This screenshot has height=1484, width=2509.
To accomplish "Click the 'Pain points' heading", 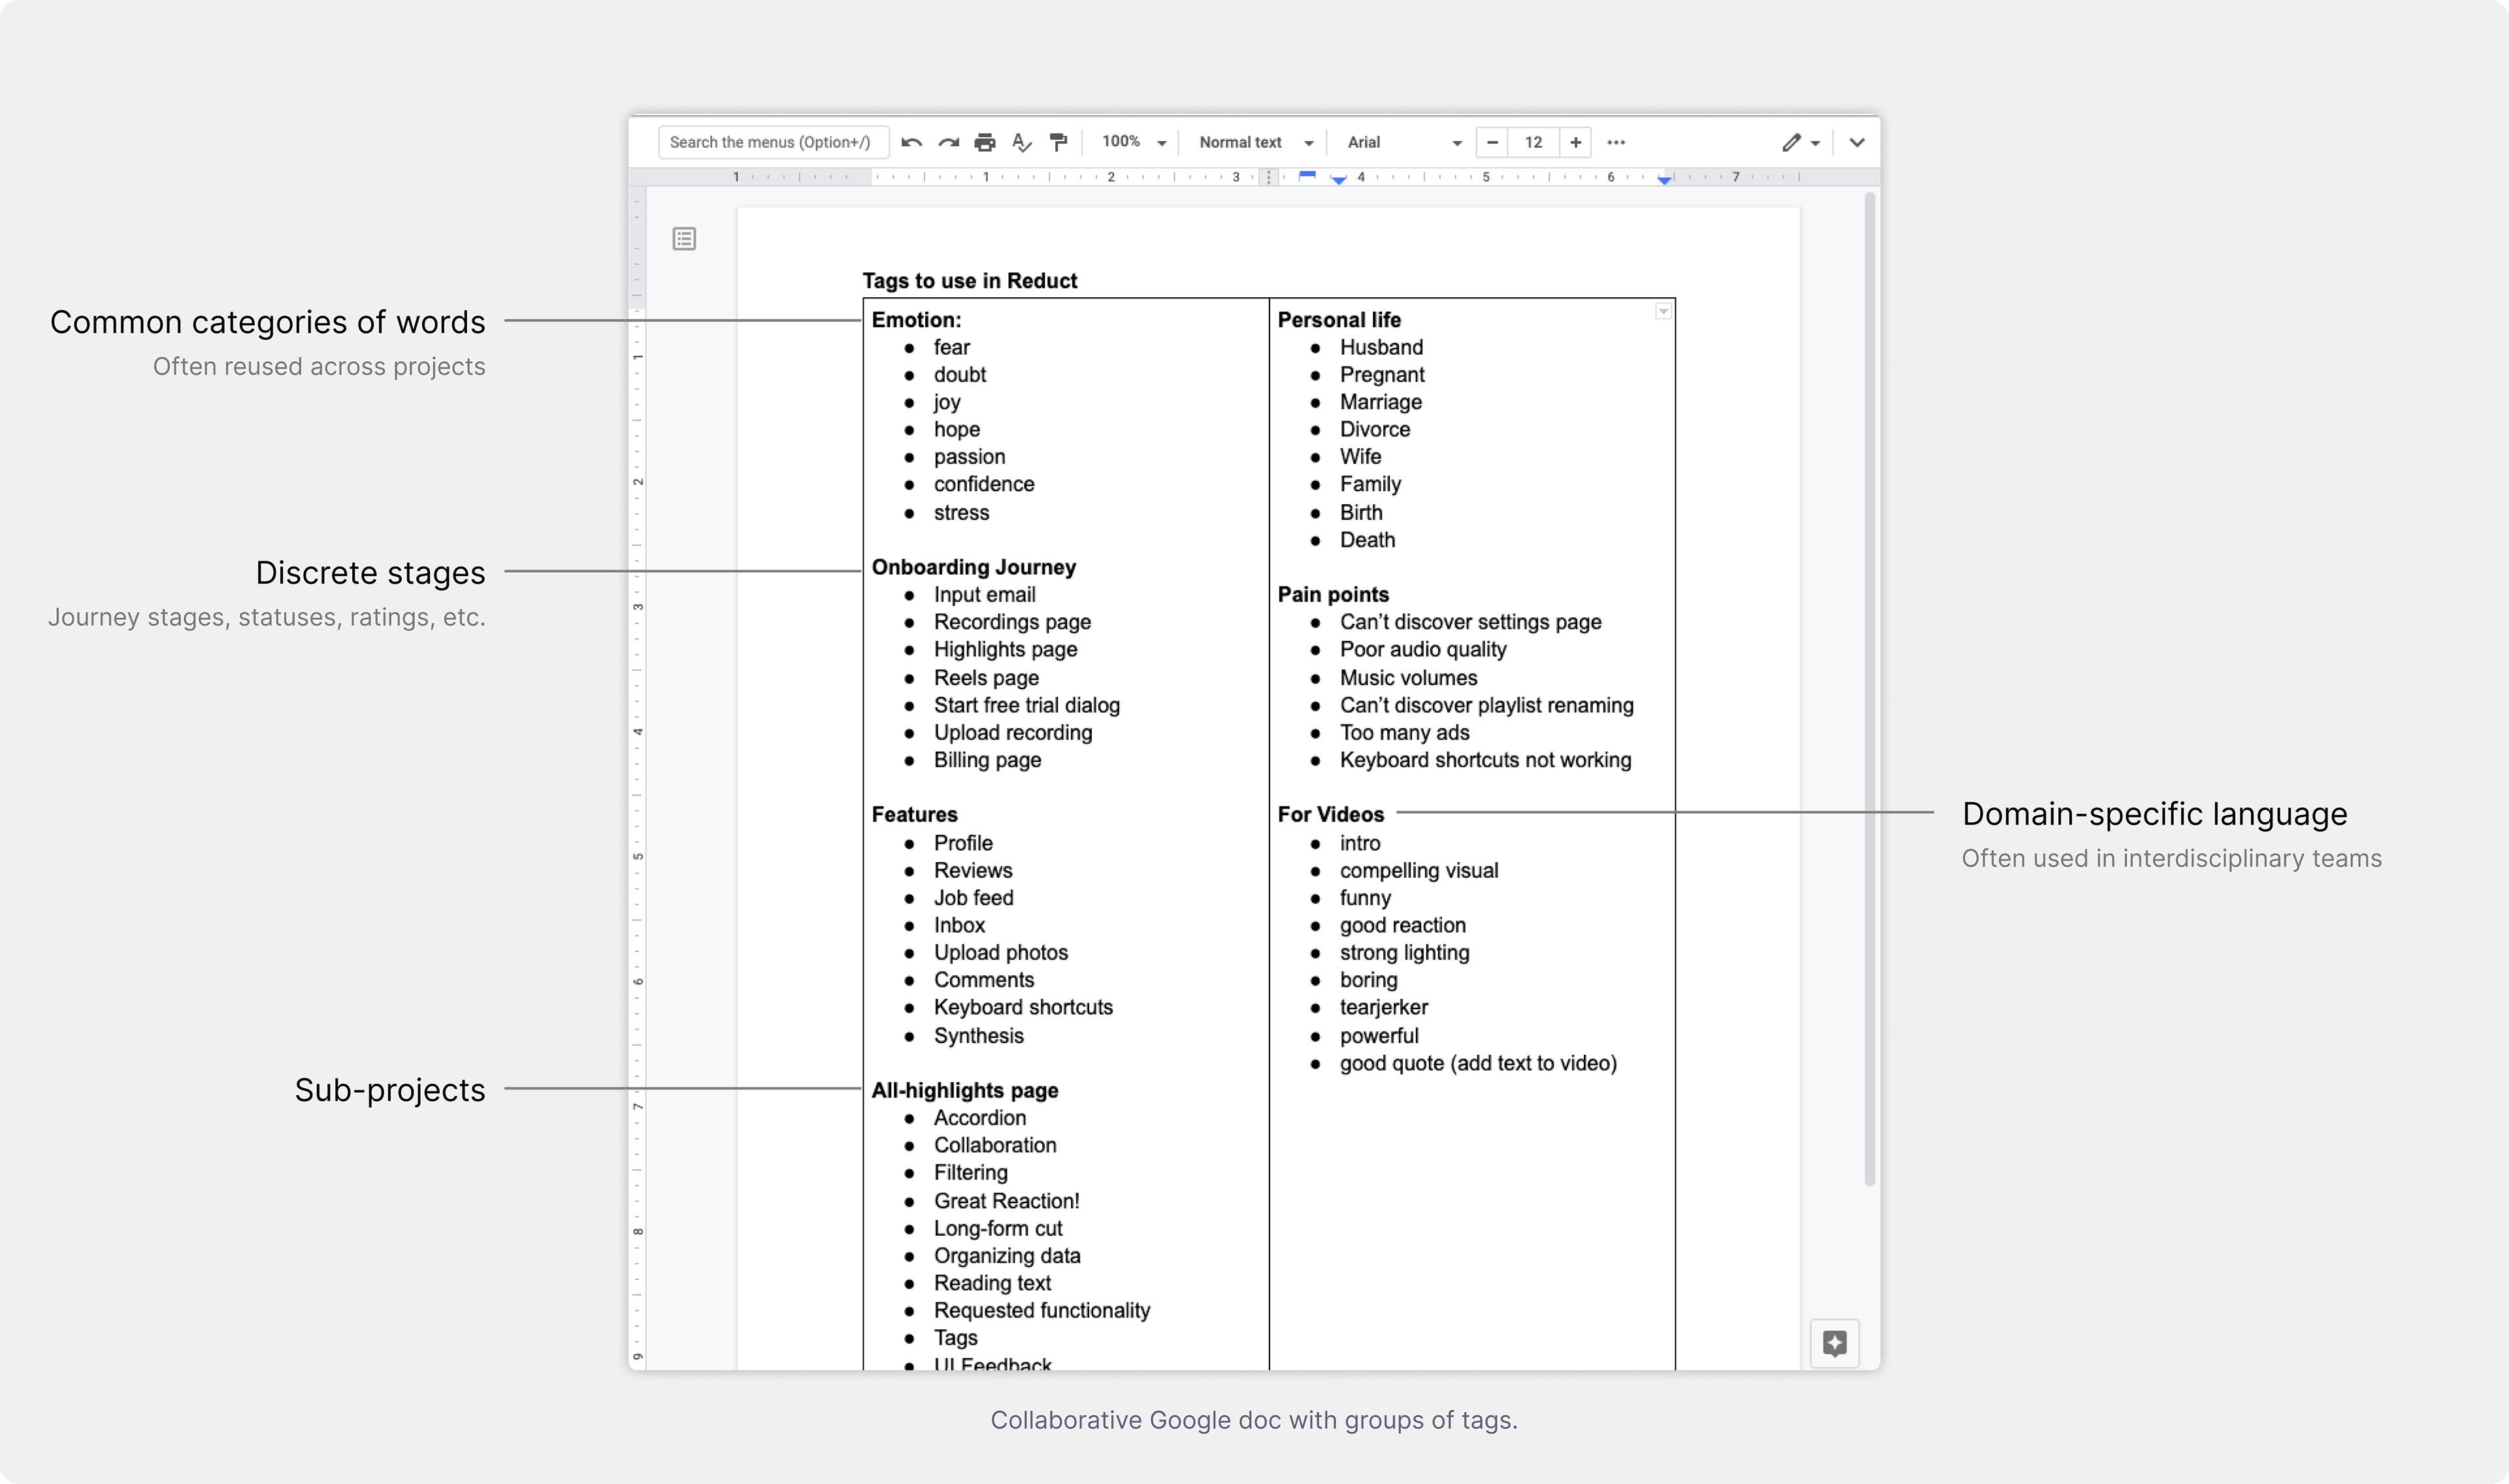I will [x=1333, y=594].
